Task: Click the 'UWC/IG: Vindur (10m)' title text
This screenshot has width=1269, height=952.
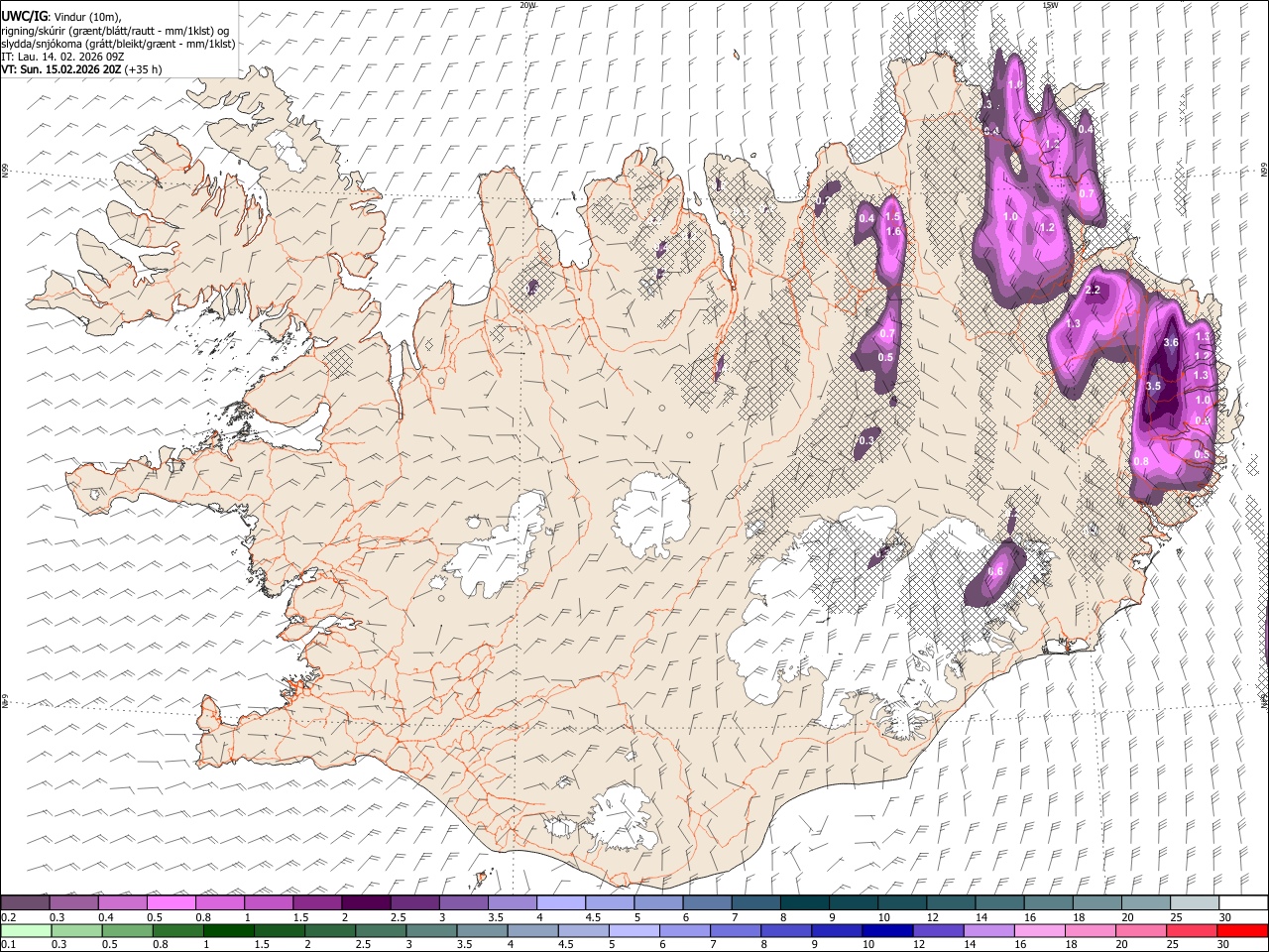Action: [61, 17]
